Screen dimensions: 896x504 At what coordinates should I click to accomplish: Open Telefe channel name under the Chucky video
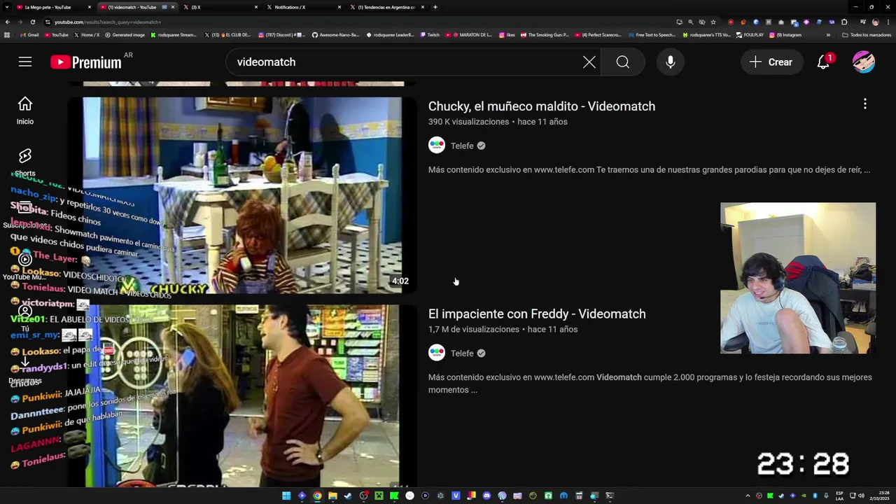point(462,146)
